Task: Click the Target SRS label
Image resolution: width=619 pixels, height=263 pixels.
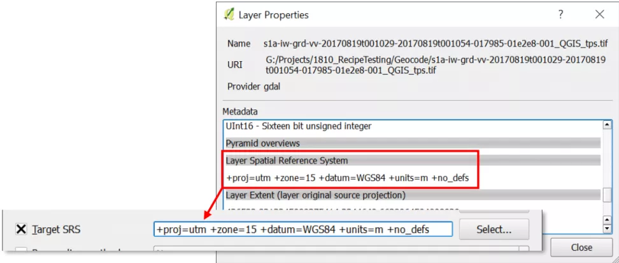Action: tap(57, 229)
